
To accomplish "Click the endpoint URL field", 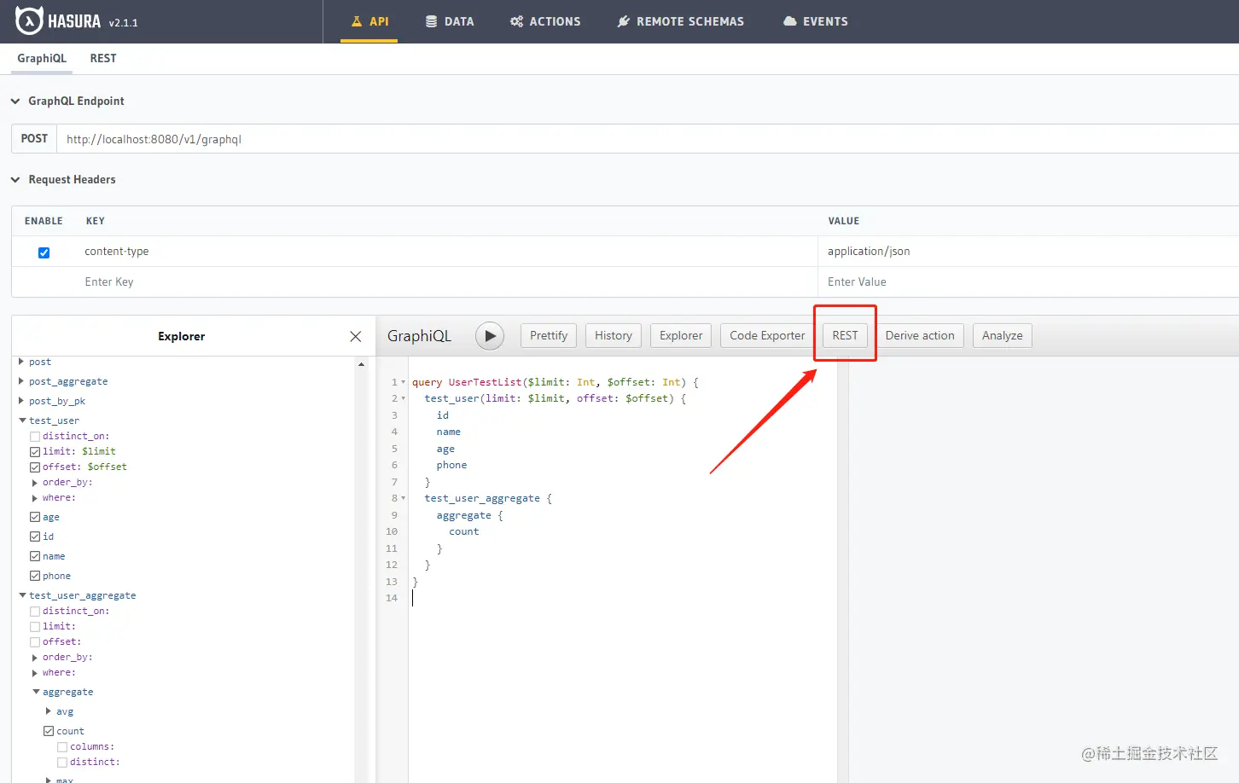I will click(x=648, y=139).
